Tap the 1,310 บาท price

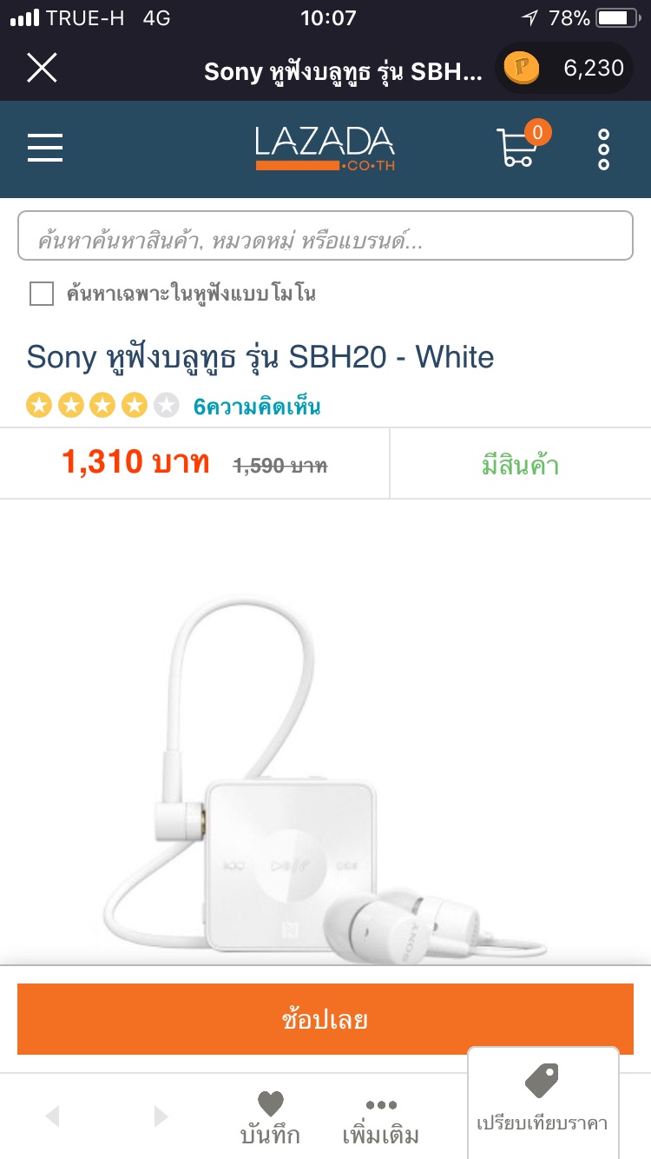(135, 462)
